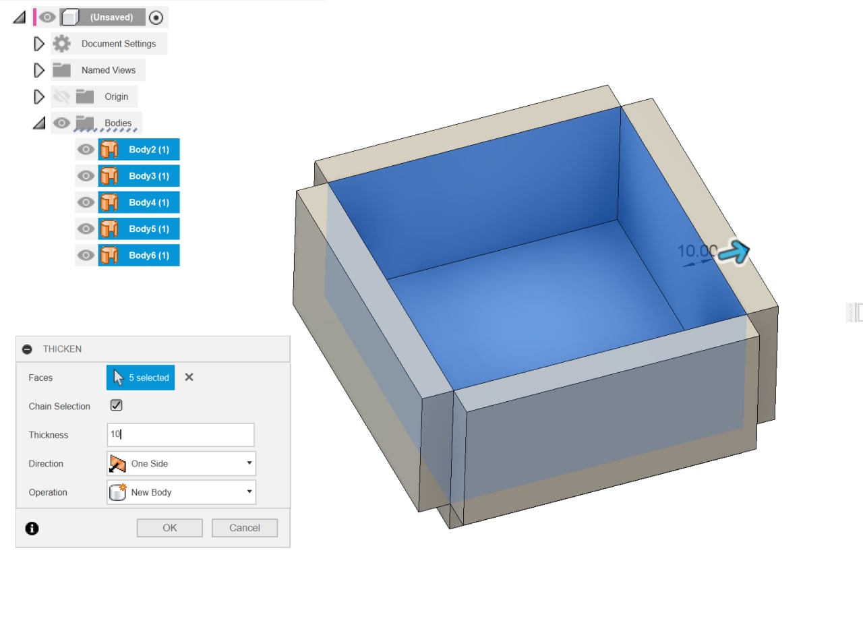The height and width of the screenshot is (625, 863).
Task: Collapse the Bodies folder
Action: coord(39,123)
